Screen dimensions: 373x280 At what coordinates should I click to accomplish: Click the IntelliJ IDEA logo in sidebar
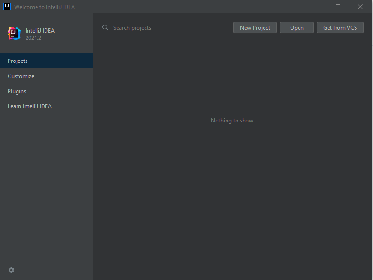pos(14,34)
